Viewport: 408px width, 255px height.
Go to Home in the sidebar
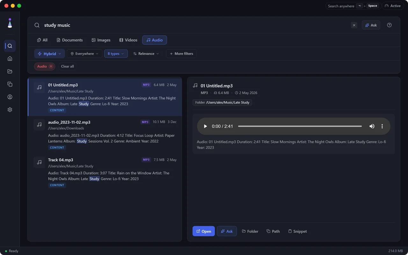[10, 59]
